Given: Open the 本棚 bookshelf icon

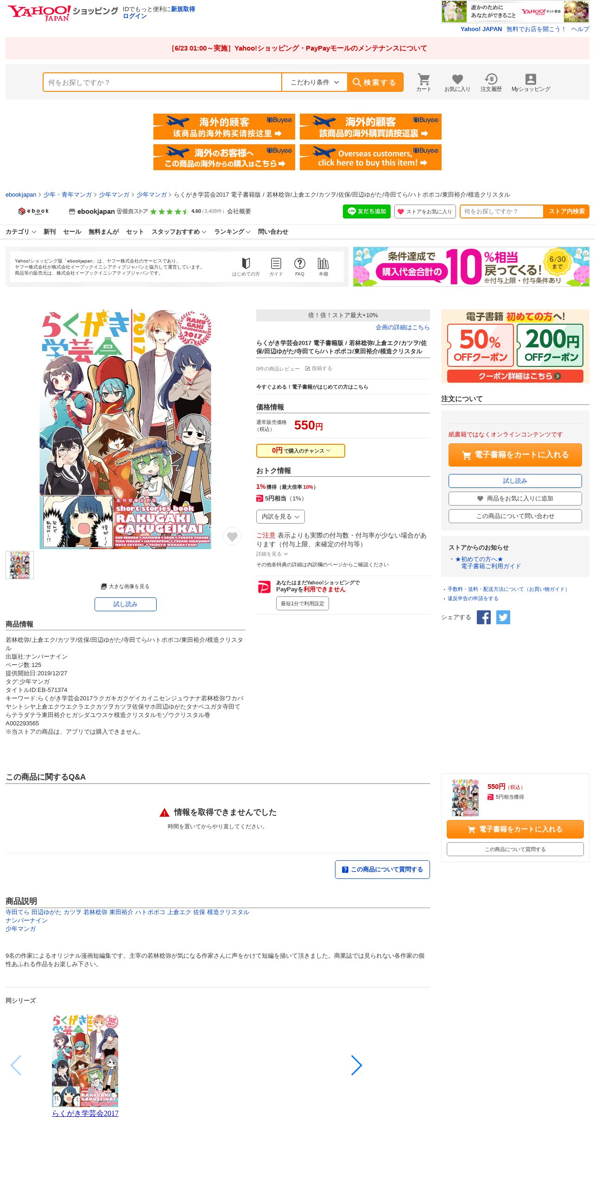Looking at the screenshot, I should (323, 267).
